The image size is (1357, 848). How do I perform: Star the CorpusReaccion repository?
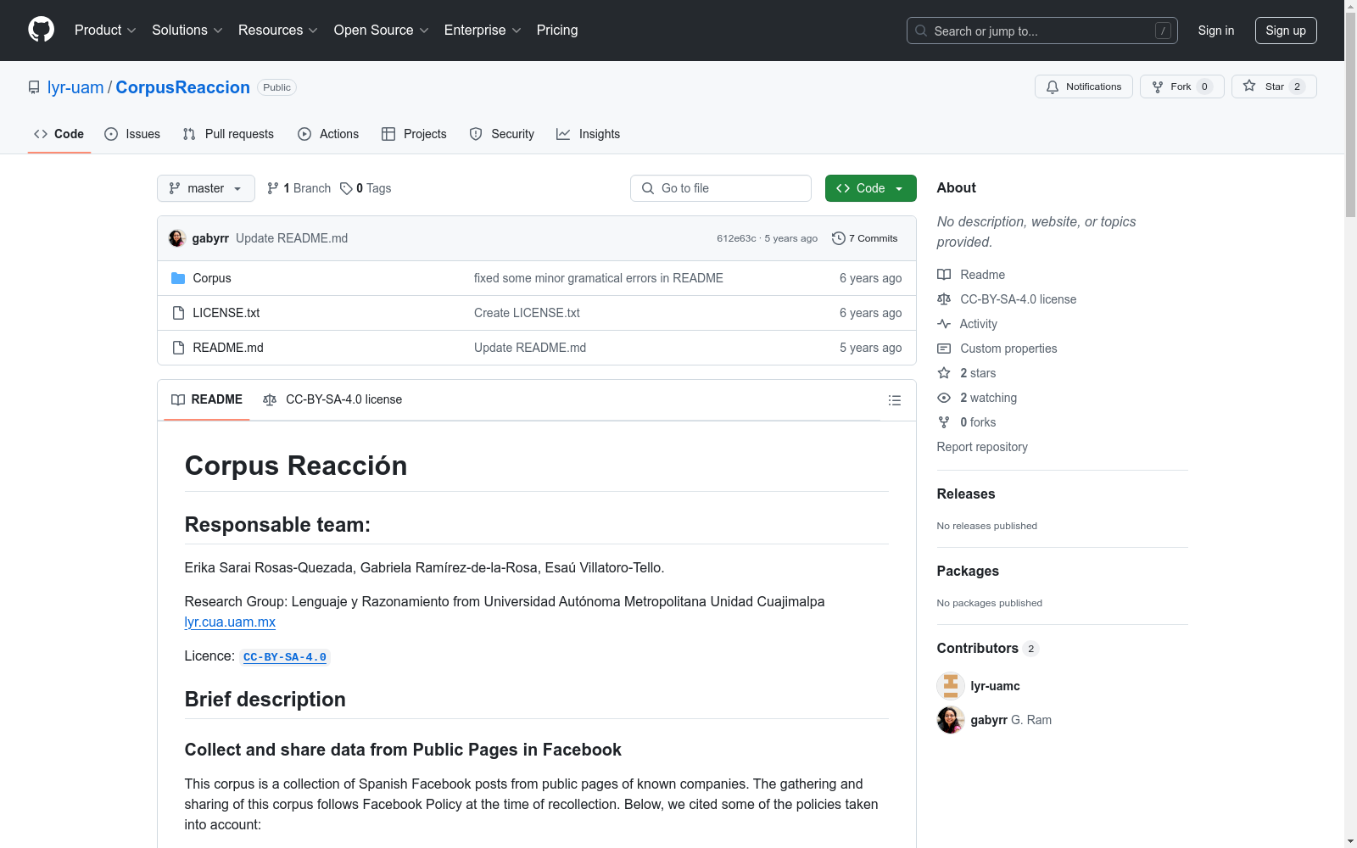pos(1273,86)
